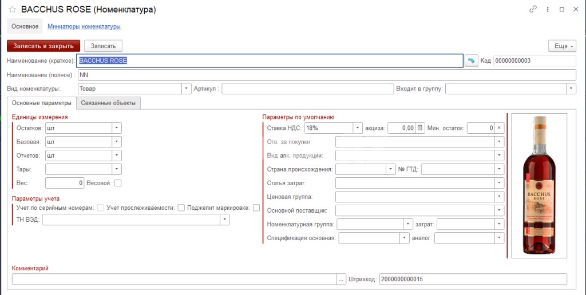
Task: Expand the Отчетов unit dropdown
Action: [117, 156]
